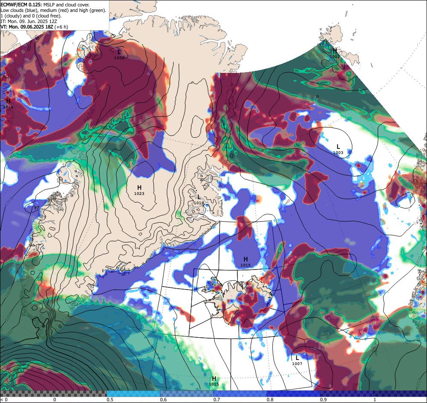Click the 0.6–0.7 legend colour swatch
The image size is (427, 403).
[x=187, y=393]
